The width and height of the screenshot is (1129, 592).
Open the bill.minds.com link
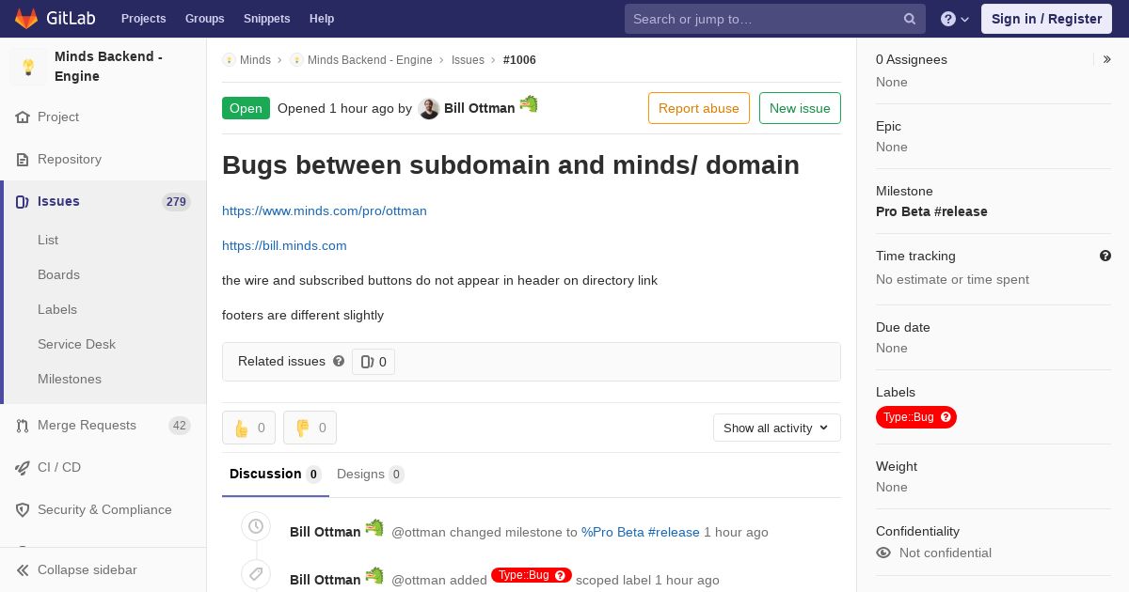click(x=284, y=246)
